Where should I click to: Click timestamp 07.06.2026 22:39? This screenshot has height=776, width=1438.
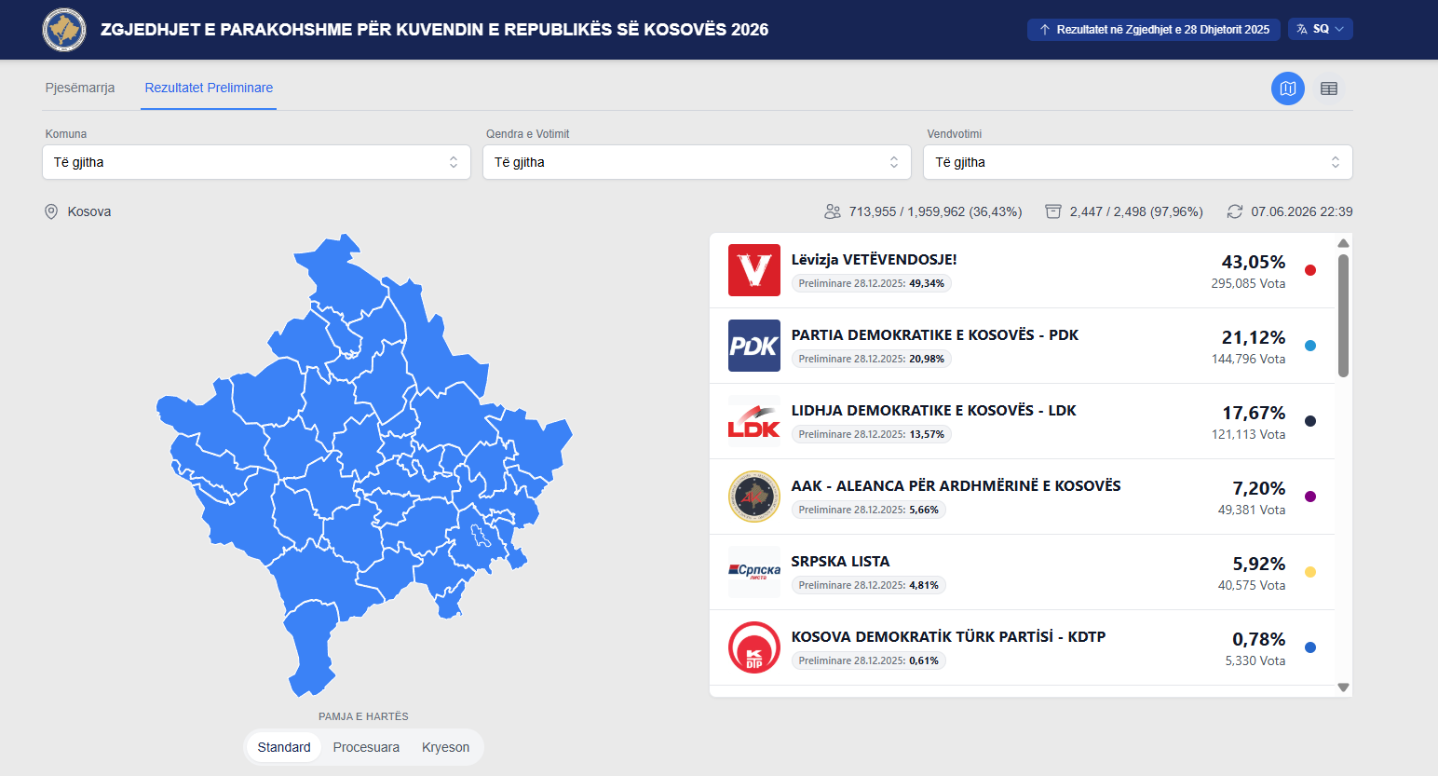click(x=1302, y=211)
